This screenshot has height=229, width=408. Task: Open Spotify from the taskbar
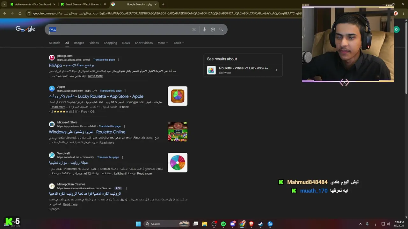click(x=223, y=224)
